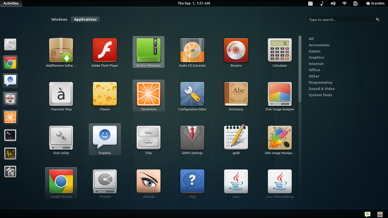This screenshot has width=388, height=218.
Task: Open System Monitor from the dash
Action: [10, 154]
